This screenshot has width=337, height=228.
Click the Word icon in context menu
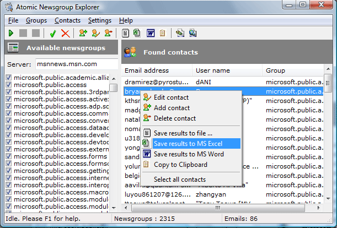tap(147, 154)
